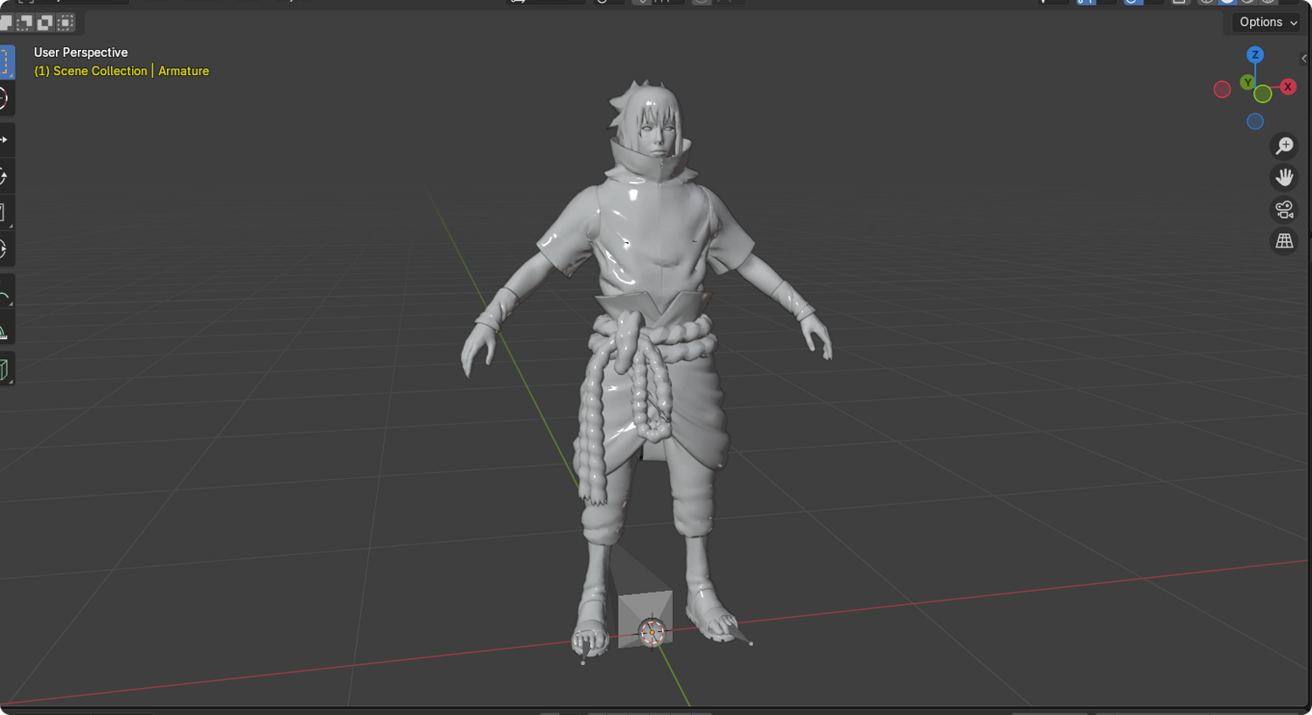Click the red X axis on gizmo
This screenshot has height=715, width=1312.
coord(1288,87)
